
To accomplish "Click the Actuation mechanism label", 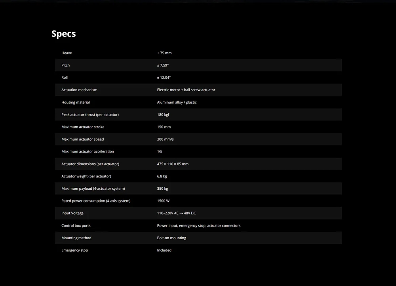I will click(79, 90).
